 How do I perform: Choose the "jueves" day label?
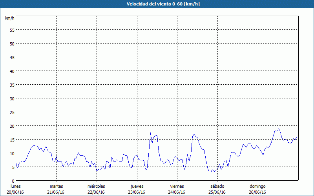[137, 186]
